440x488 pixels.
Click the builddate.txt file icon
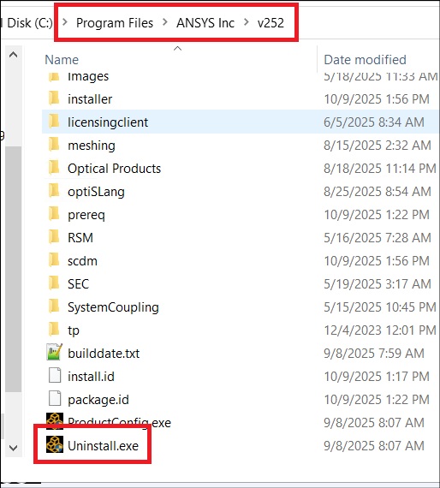[x=55, y=353]
